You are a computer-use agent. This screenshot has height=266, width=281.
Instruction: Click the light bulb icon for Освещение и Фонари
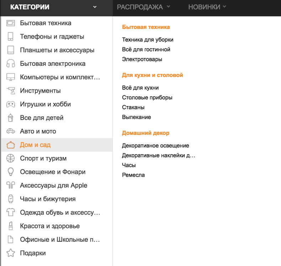pos(11,172)
